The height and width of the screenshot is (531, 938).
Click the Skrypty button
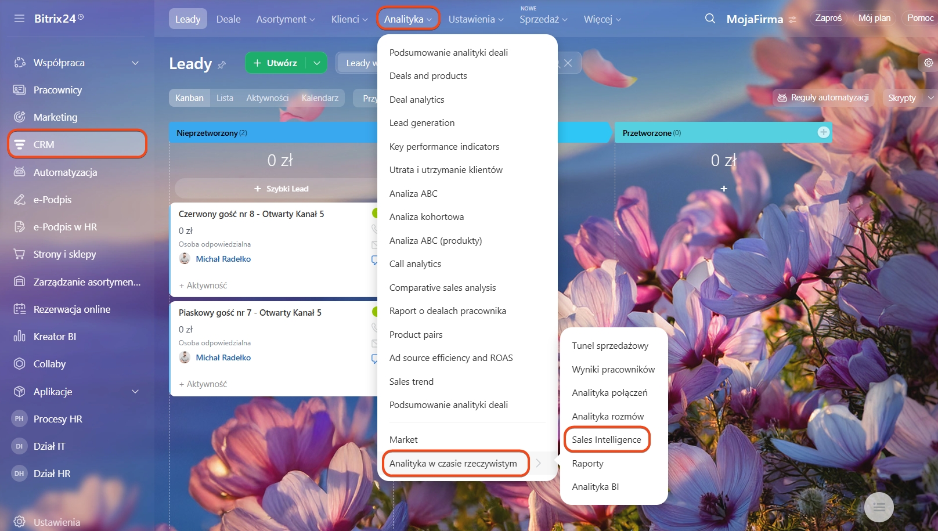point(901,97)
